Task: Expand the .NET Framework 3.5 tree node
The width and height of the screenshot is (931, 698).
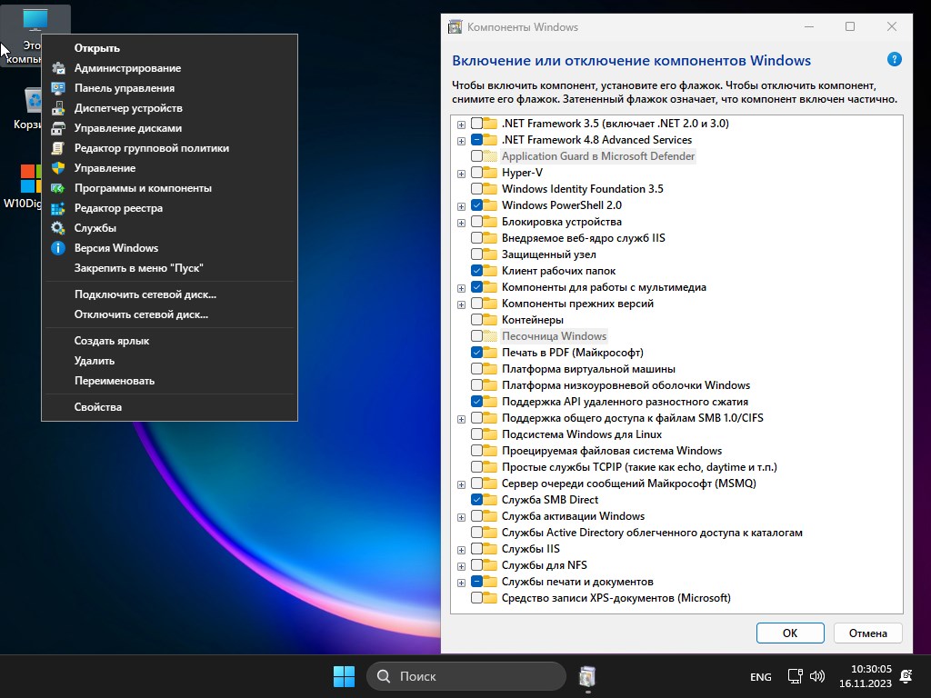Action: coord(462,124)
